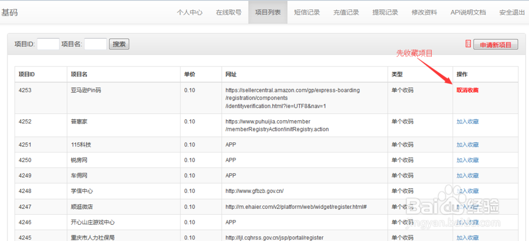Click the 基码 site logo
The image size is (529, 241).
[10, 13]
